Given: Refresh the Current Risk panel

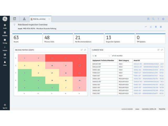Looking at the screenshot, I should [x=162, y=50].
